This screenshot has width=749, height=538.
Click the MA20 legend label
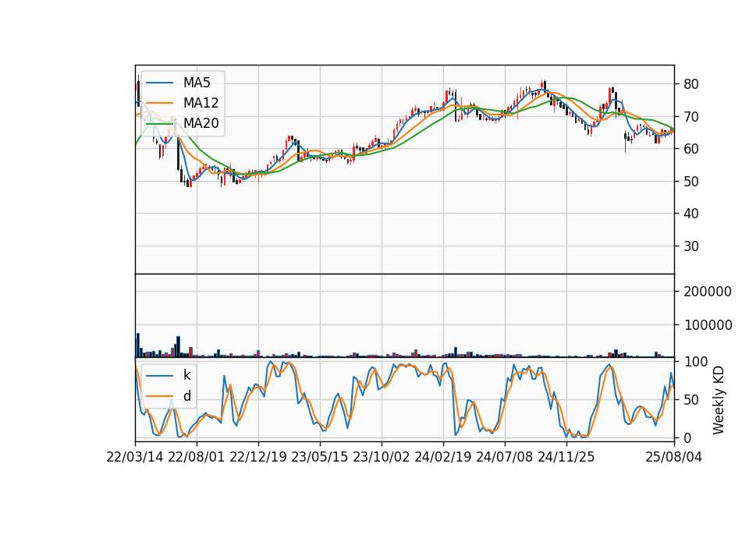201,123
